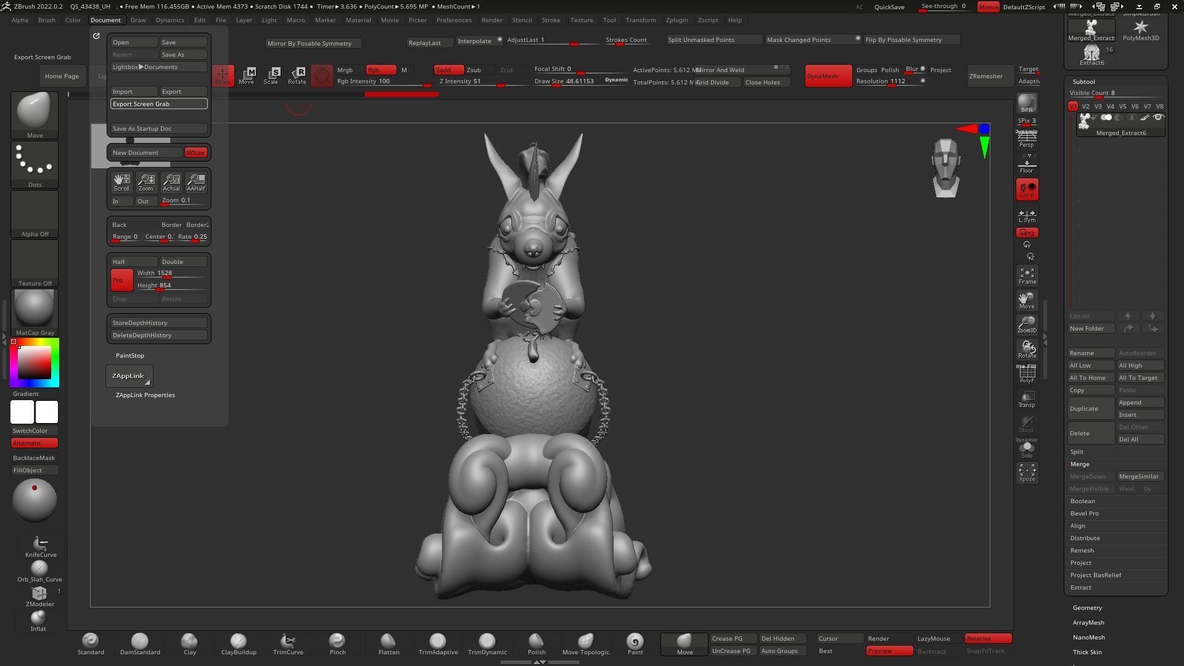This screenshot has width=1184, height=666.
Task: Expand the Extract section
Action: pyautogui.click(x=1081, y=588)
